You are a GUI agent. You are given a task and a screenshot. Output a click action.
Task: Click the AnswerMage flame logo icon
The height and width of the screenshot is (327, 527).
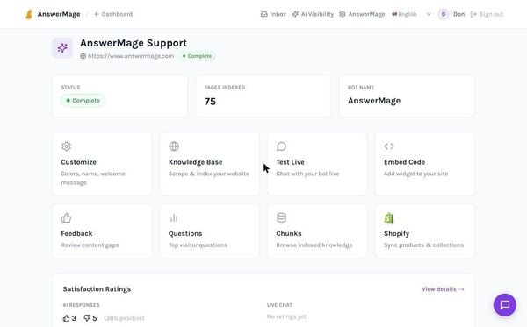pyautogui.click(x=29, y=14)
